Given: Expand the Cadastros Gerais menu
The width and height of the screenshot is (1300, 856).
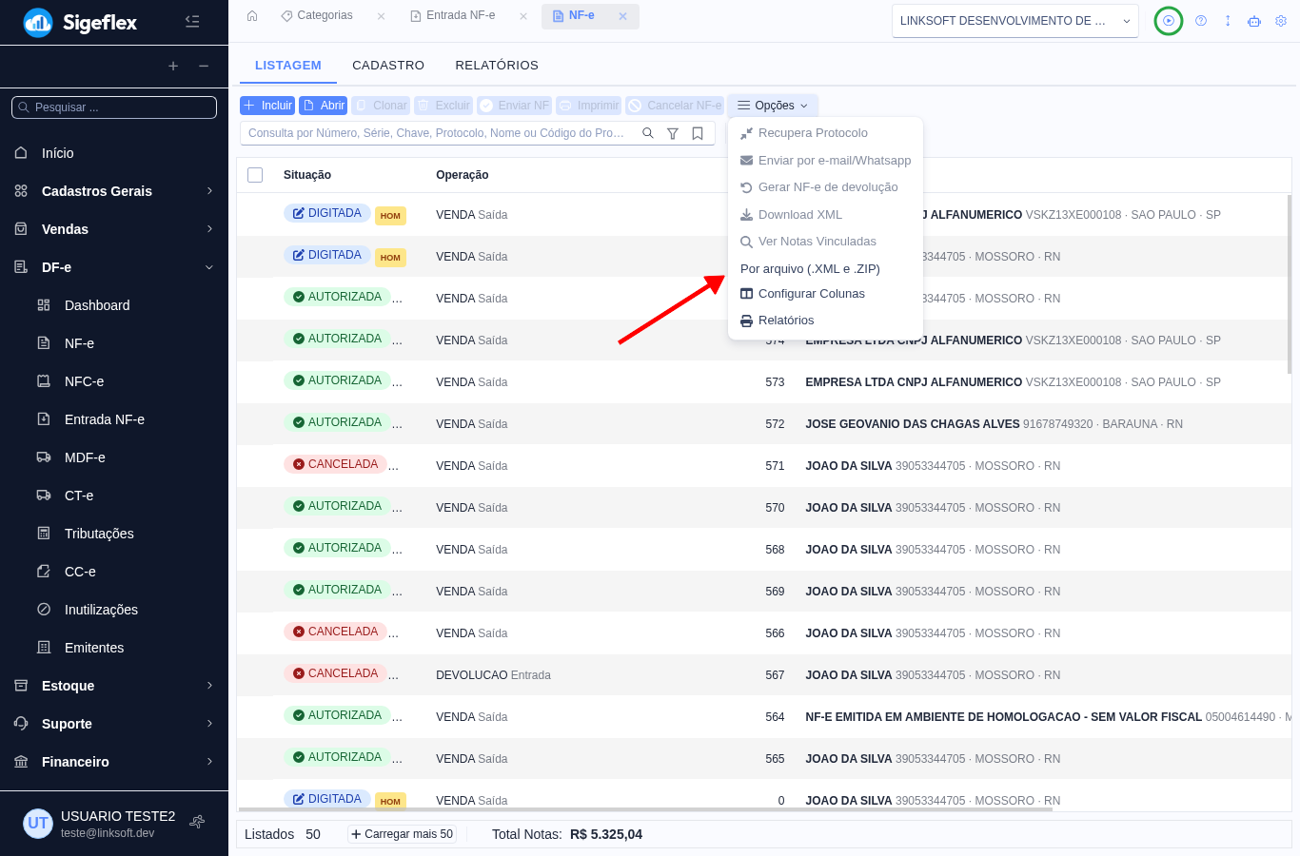Looking at the screenshot, I should click(x=114, y=191).
